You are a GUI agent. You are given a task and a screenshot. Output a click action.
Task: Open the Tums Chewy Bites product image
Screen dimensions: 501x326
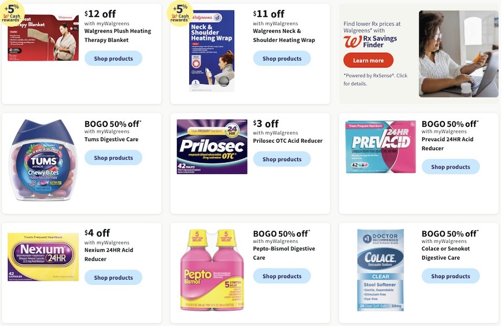pos(42,161)
